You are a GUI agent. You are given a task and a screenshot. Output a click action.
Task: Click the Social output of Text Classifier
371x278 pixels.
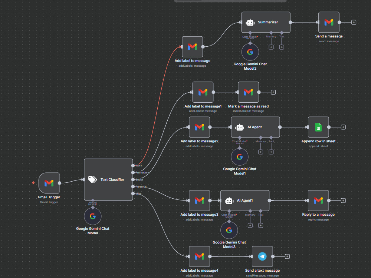coord(133,180)
